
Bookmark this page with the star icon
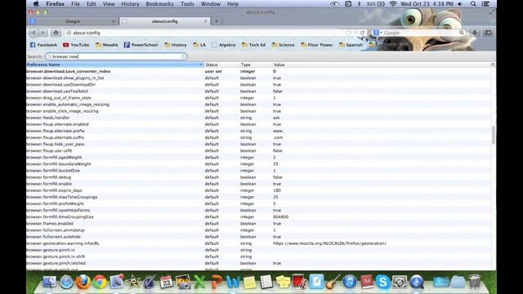click(x=349, y=33)
